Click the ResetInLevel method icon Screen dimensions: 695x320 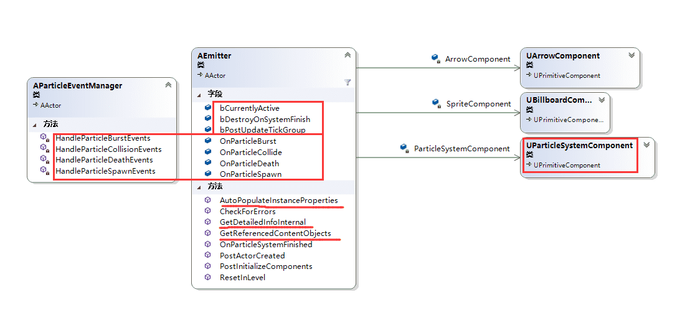click(x=208, y=278)
